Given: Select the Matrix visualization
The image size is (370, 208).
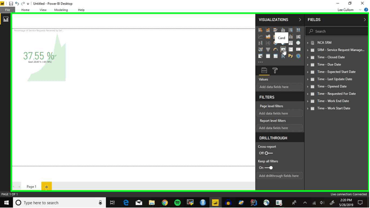Looking at the screenshot, I should coord(276,56).
